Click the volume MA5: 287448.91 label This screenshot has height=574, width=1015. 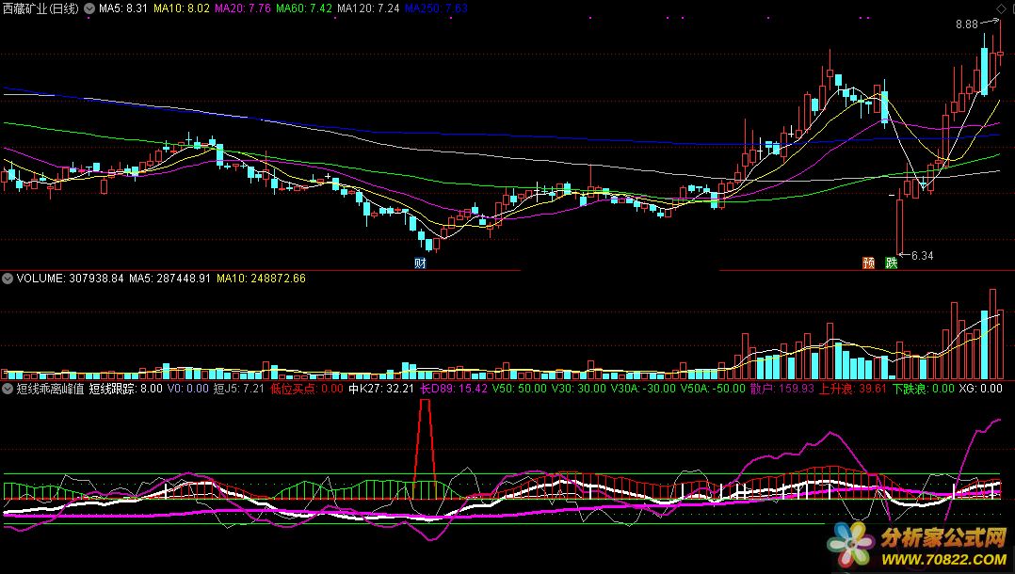(169, 279)
